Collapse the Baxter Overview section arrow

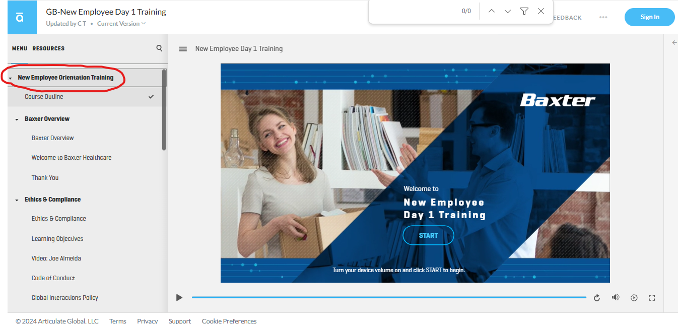click(x=17, y=119)
